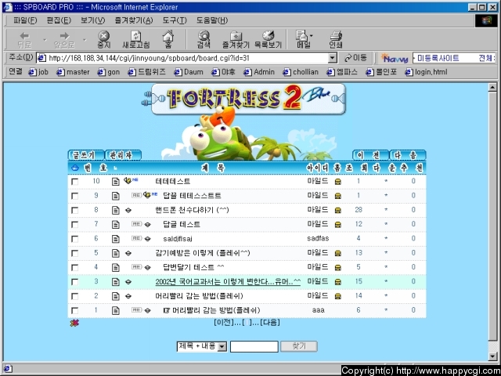The width and height of the screenshot is (501, 376).
Task: Go to Home (홈) icon
Action: pyautogui.click(x=168, y=39)
